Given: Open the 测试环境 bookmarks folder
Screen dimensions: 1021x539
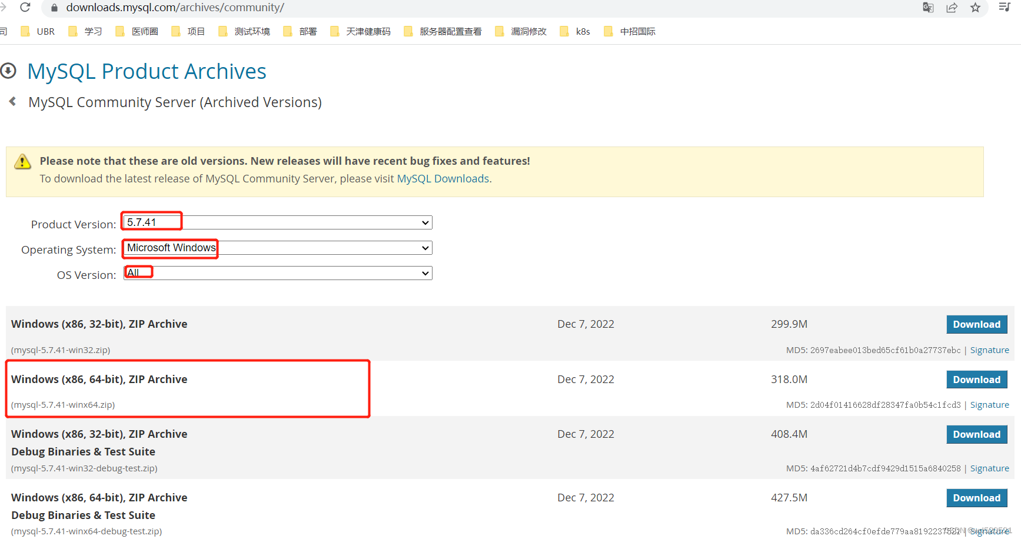Looking at the screenshot, I should click(252, 31).
